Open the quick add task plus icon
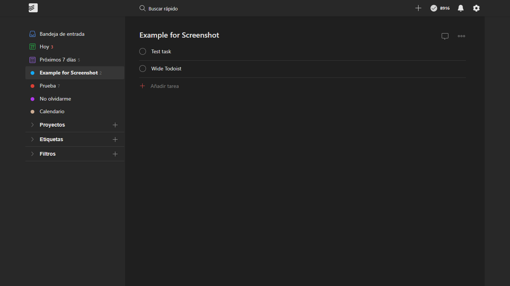510x286 pixels. (x=418, y=8)
